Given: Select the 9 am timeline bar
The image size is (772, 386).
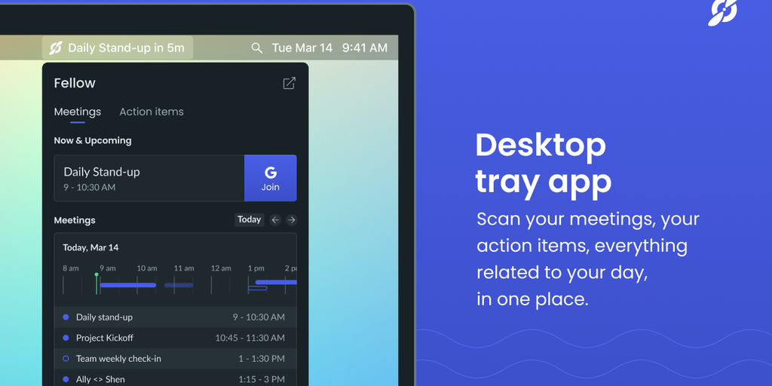Looking at the screenshot, I should coord(128,285).
